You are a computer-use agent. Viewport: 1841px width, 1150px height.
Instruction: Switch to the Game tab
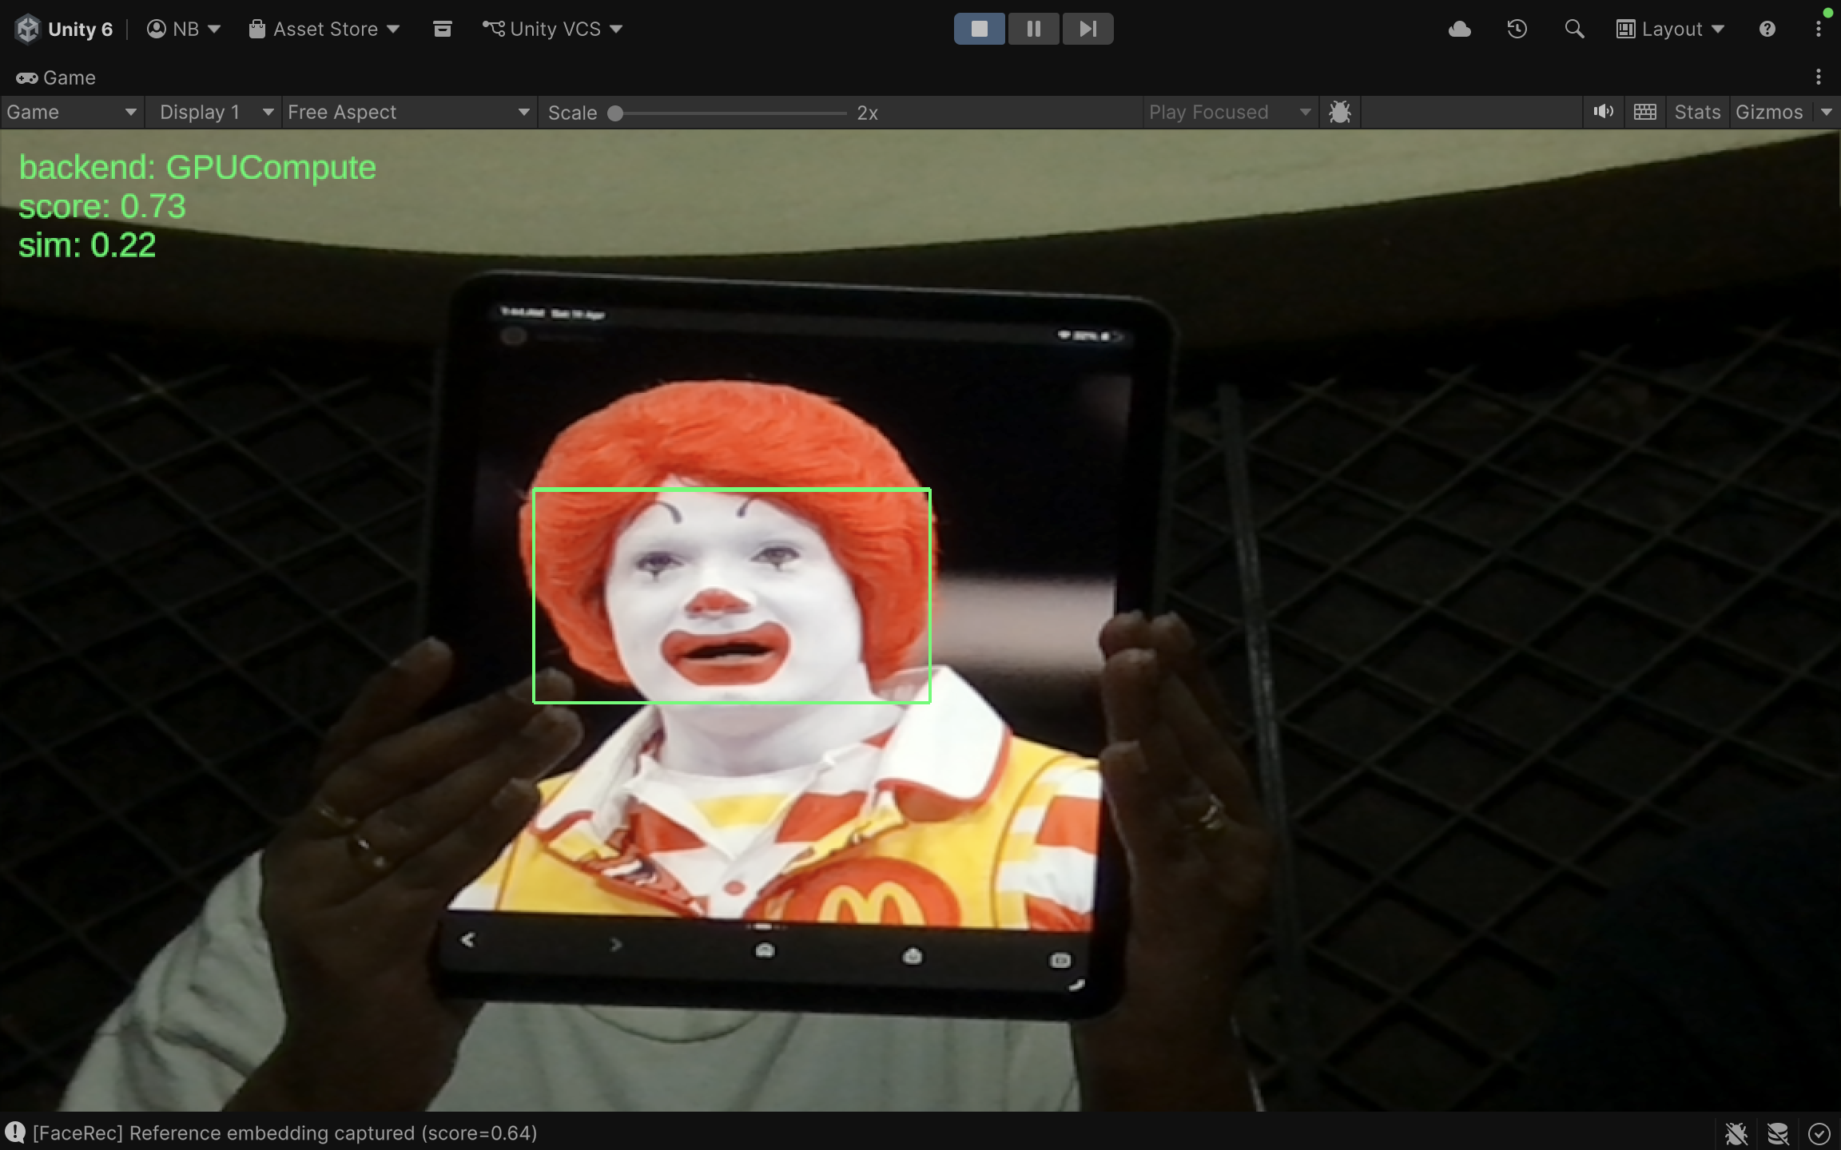[x=56, y=77]
